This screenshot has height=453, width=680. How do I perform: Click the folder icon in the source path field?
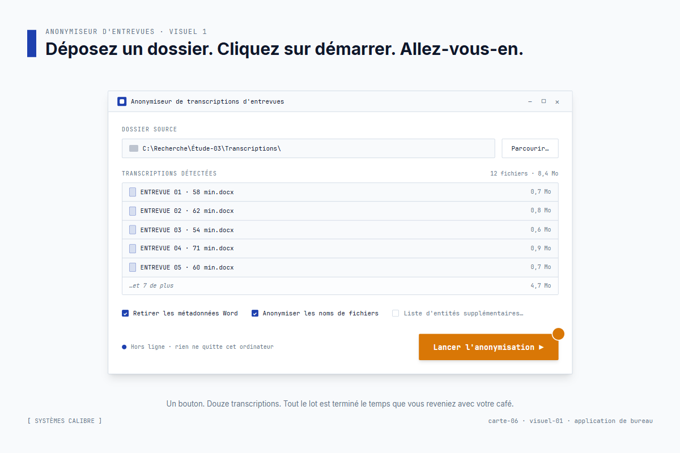[133, 148]
